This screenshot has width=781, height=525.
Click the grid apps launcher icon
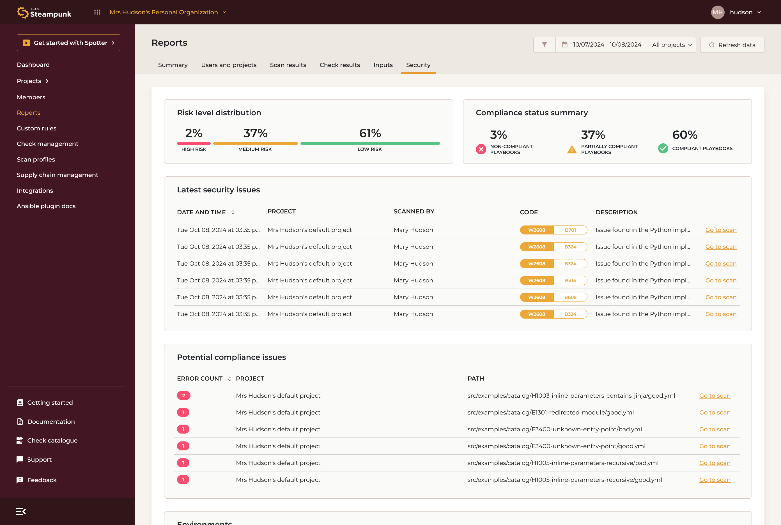pyautogui.click(x=97, y=12)
